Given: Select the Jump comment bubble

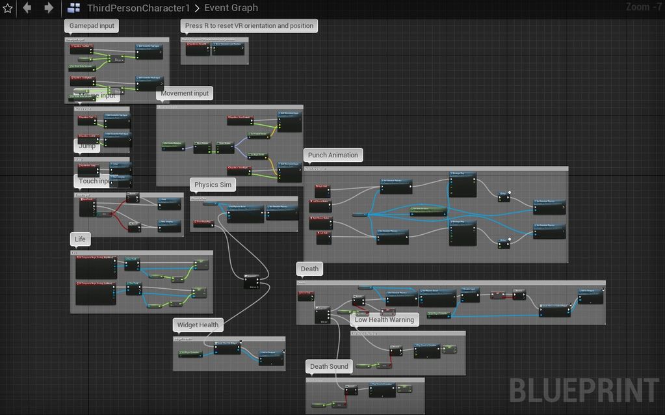Looking at the screenshot, I should click(87, 146).
